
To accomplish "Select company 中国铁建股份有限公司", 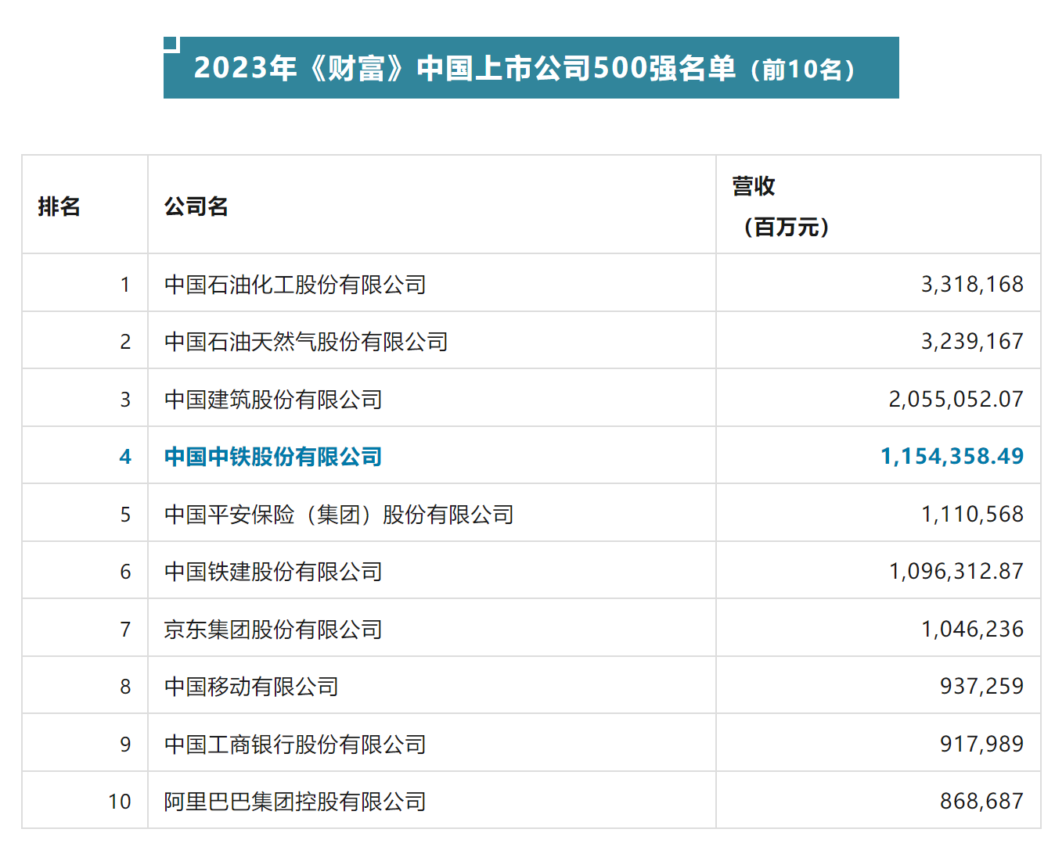I will click(x=273, y=572).
